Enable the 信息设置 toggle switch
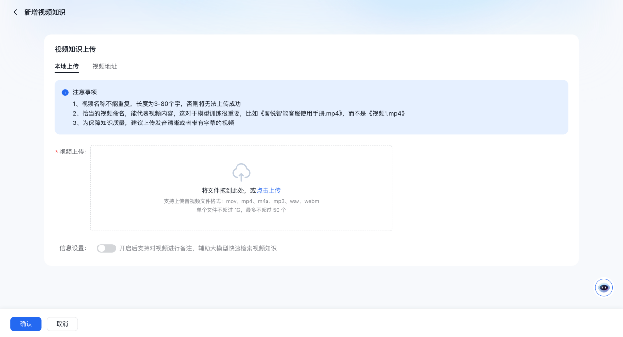 click(106, 248)
